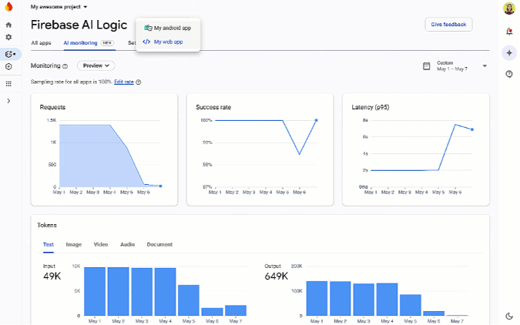The height and width of the screenshot is (325, 520).
Task: Switch to the Image tokens tab
Action: (74, 244)
